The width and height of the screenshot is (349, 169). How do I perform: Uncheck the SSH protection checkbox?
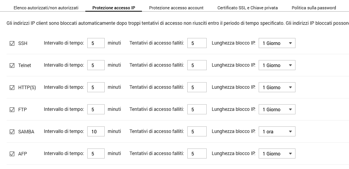tap(12, 43)
